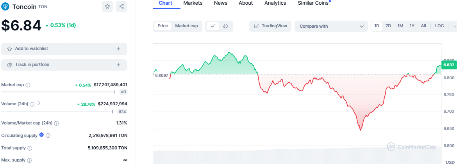Click the 6.8097 open price label
This screenshot has width=457, height=165.
click(161, 75)
